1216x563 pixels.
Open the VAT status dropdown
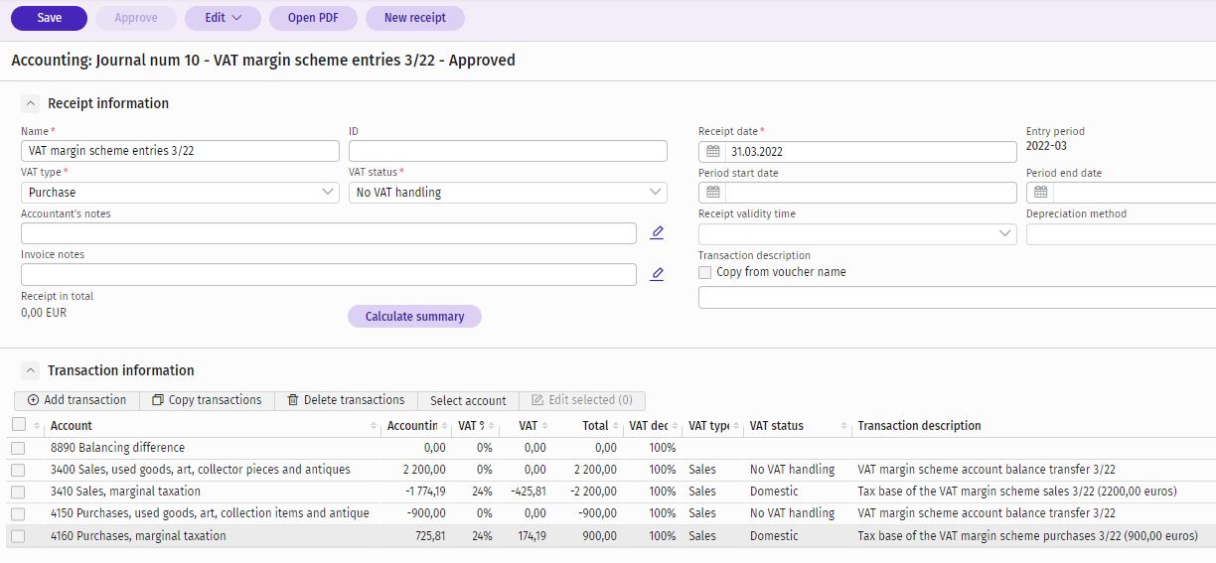click(508, 193)
